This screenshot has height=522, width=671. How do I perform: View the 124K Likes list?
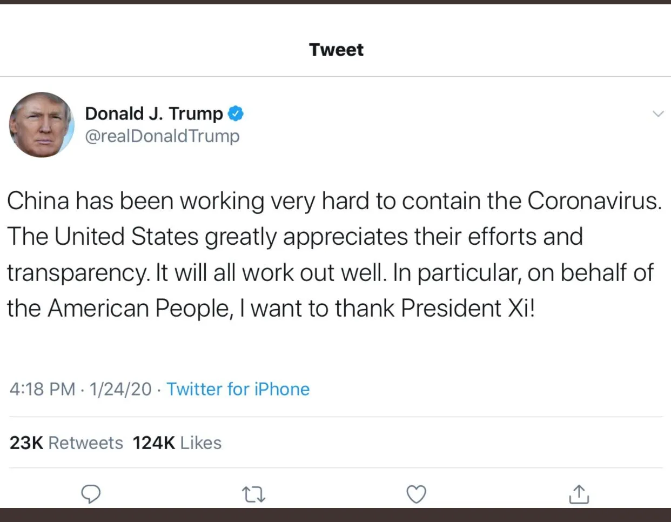point(177,443)
